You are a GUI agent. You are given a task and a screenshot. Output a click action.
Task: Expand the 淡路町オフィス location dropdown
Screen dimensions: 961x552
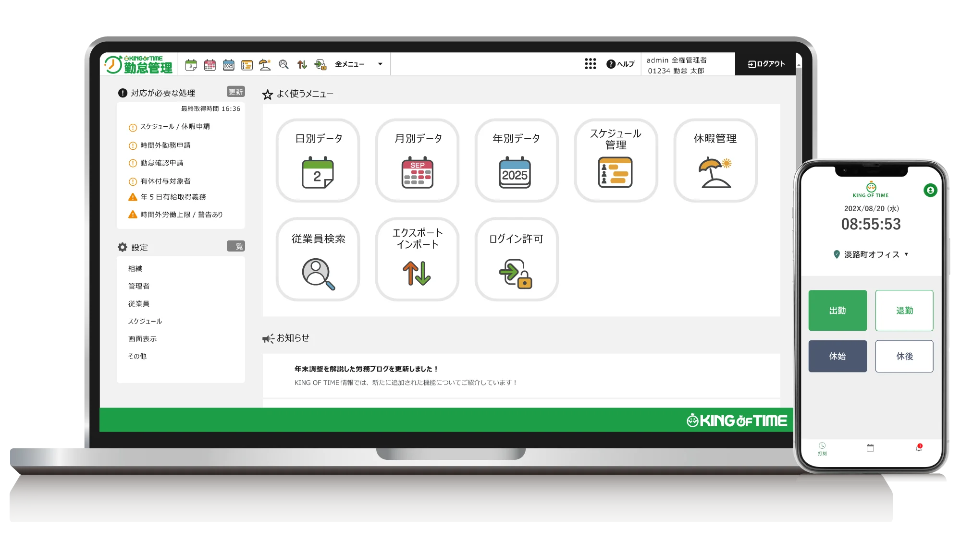pos(871,255)
